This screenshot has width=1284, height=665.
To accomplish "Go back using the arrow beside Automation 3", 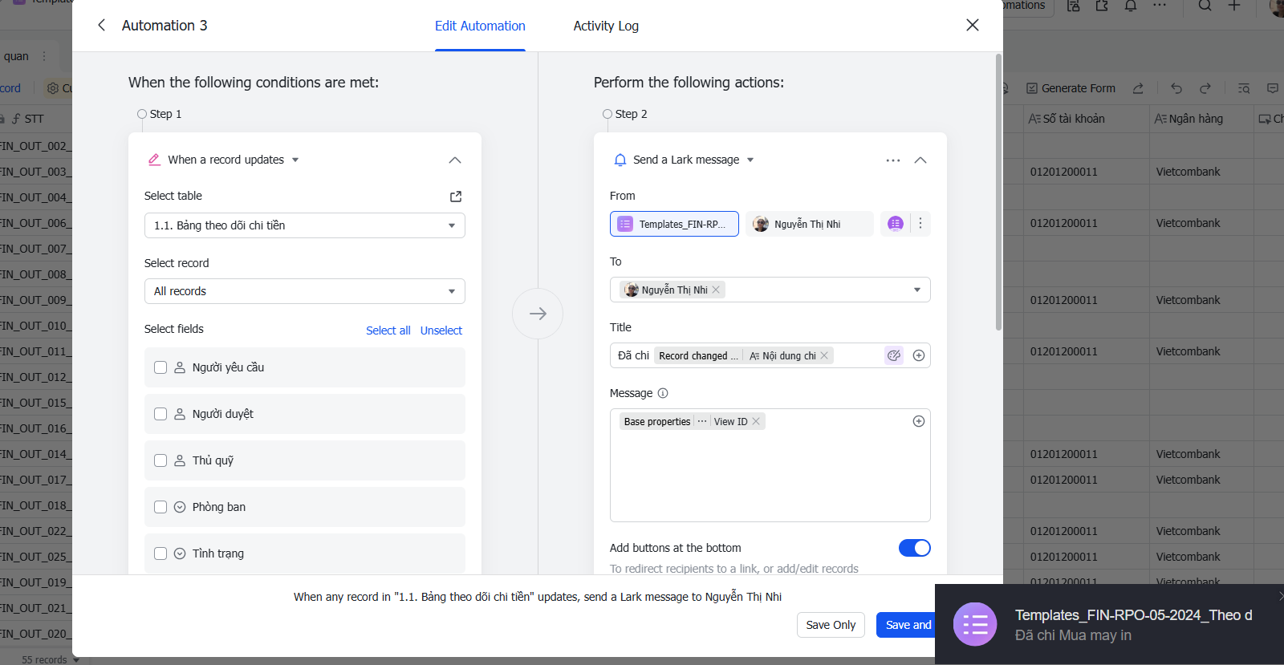I will click(x=101, y=25).
